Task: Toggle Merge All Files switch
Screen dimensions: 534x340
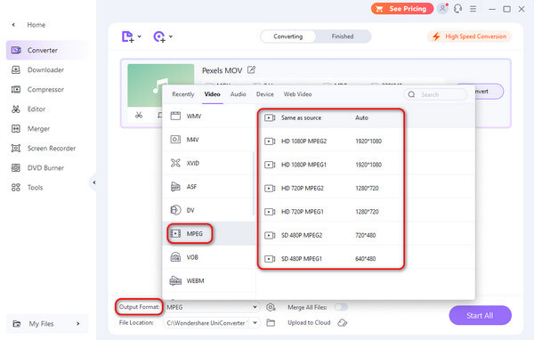Action: 341,307
